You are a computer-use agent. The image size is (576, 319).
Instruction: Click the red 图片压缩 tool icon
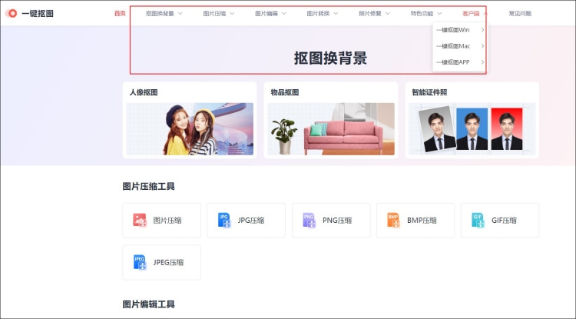(140, 221)
